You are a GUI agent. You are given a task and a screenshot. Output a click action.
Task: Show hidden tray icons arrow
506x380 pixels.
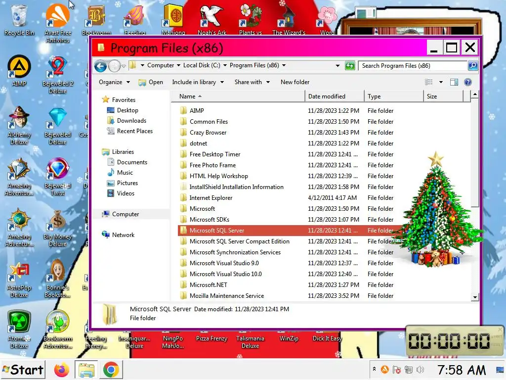click(374, 369)
